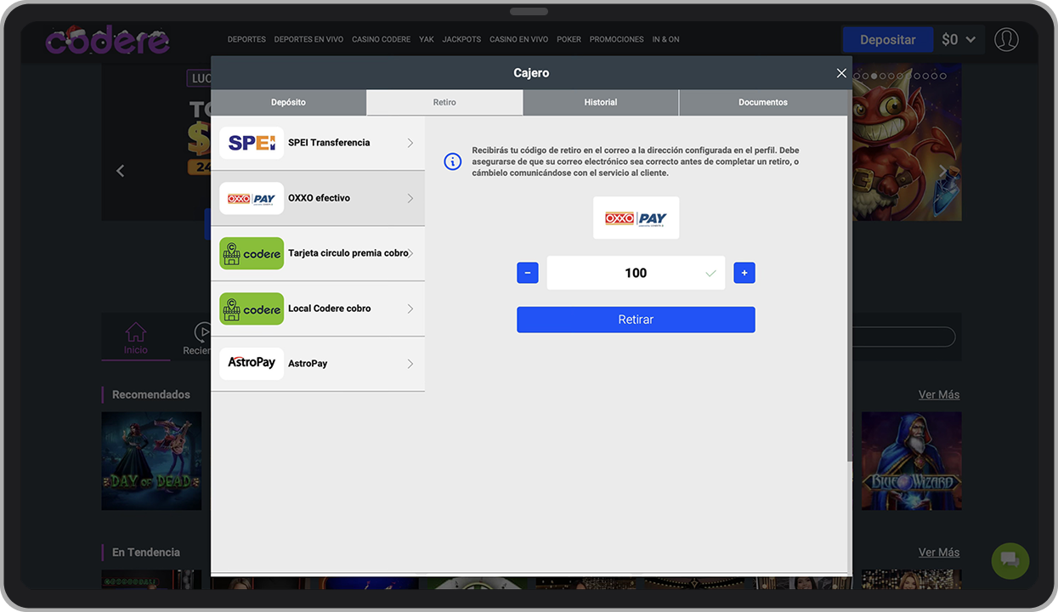Image resolution: width=1058 pixels, height=612 pixels.
Task: Close the Cajero dialog
Action: pos(841,73)
